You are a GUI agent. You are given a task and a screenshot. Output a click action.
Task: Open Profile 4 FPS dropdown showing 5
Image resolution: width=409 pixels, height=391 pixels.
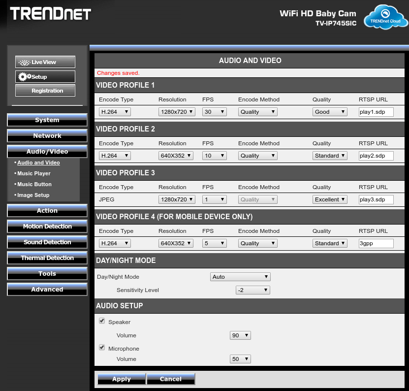[215, 243]
